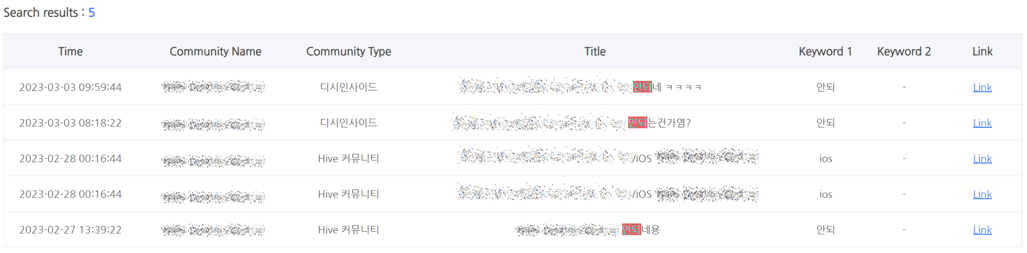The image size is (1027, 253).
Task: Click the Time column header
Action: pos(70,52)
